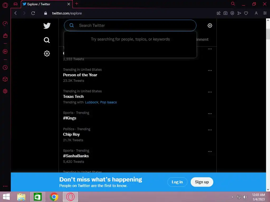Click the padlock site info icon
Image resolution: width=270 pixels, height=202 pixels.
click(x=45, y=13)
